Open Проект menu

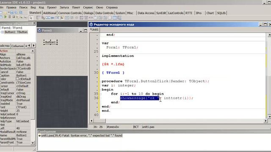[x=52, y=8]
